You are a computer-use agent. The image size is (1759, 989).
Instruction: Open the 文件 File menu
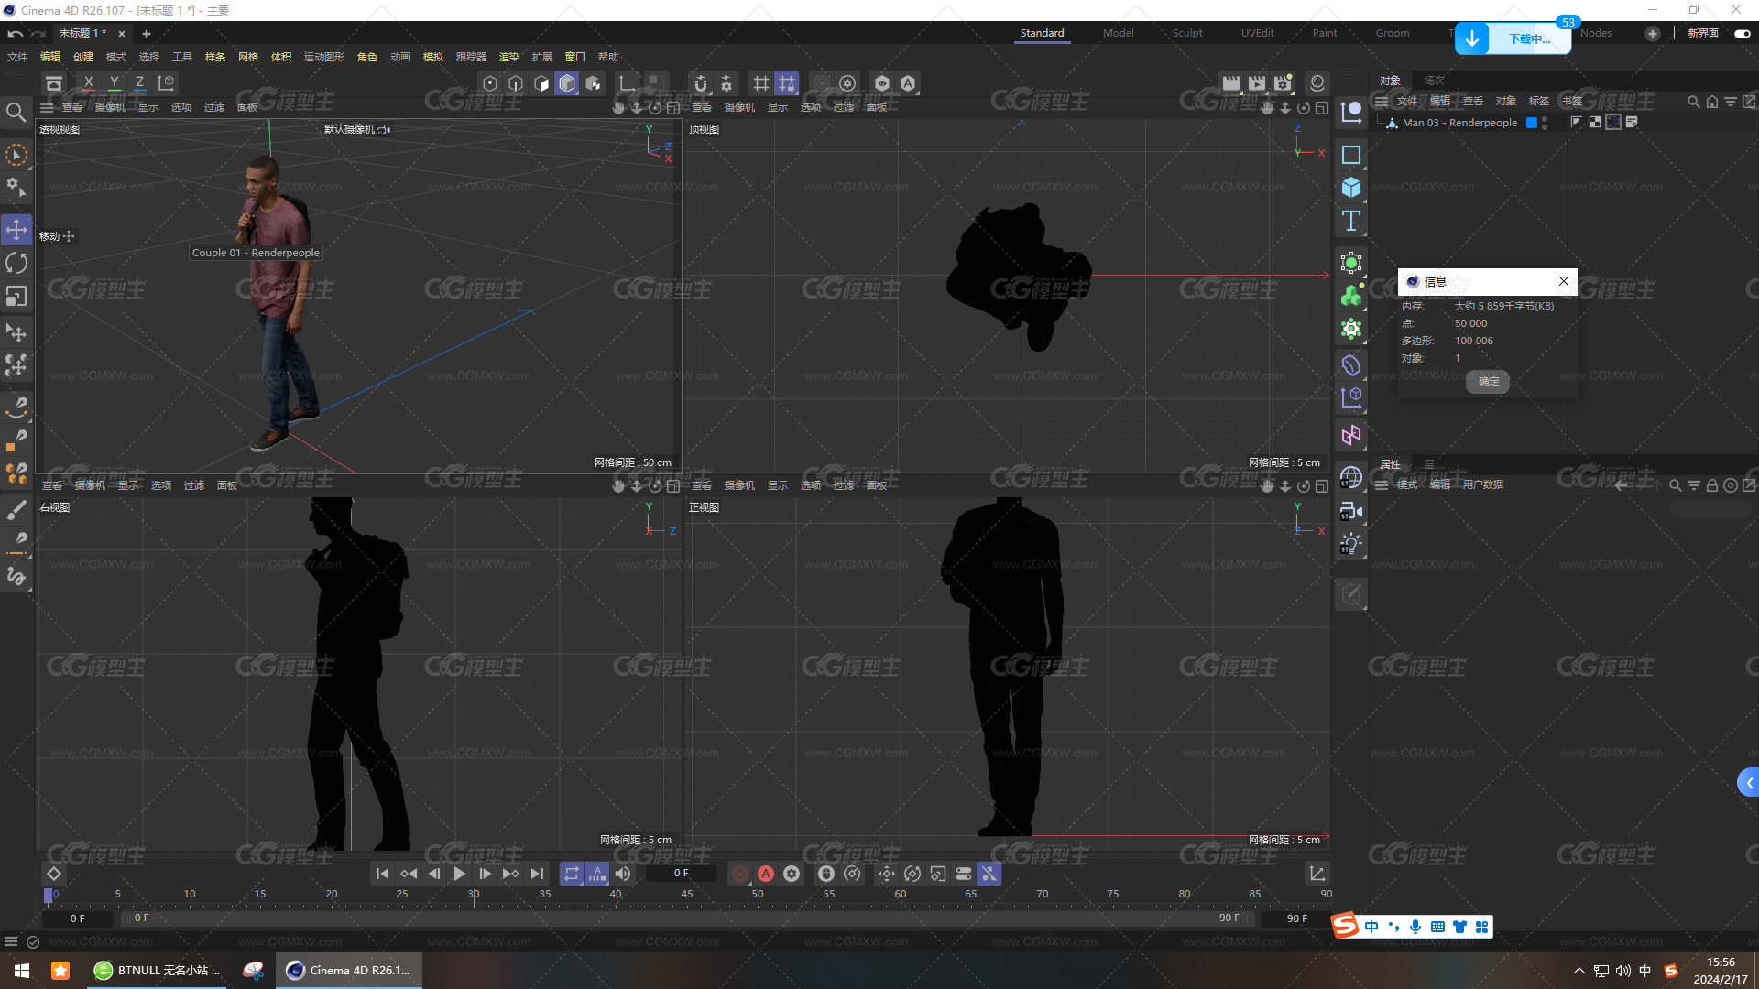pos(17,57)
